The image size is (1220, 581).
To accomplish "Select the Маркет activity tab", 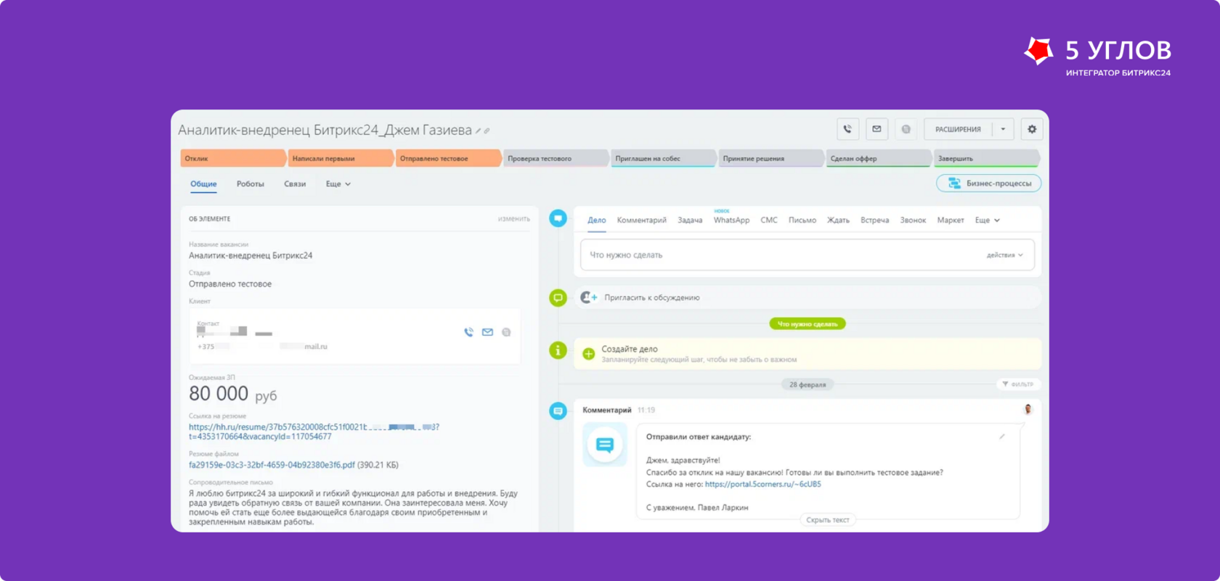I will (x=951, y=221).
